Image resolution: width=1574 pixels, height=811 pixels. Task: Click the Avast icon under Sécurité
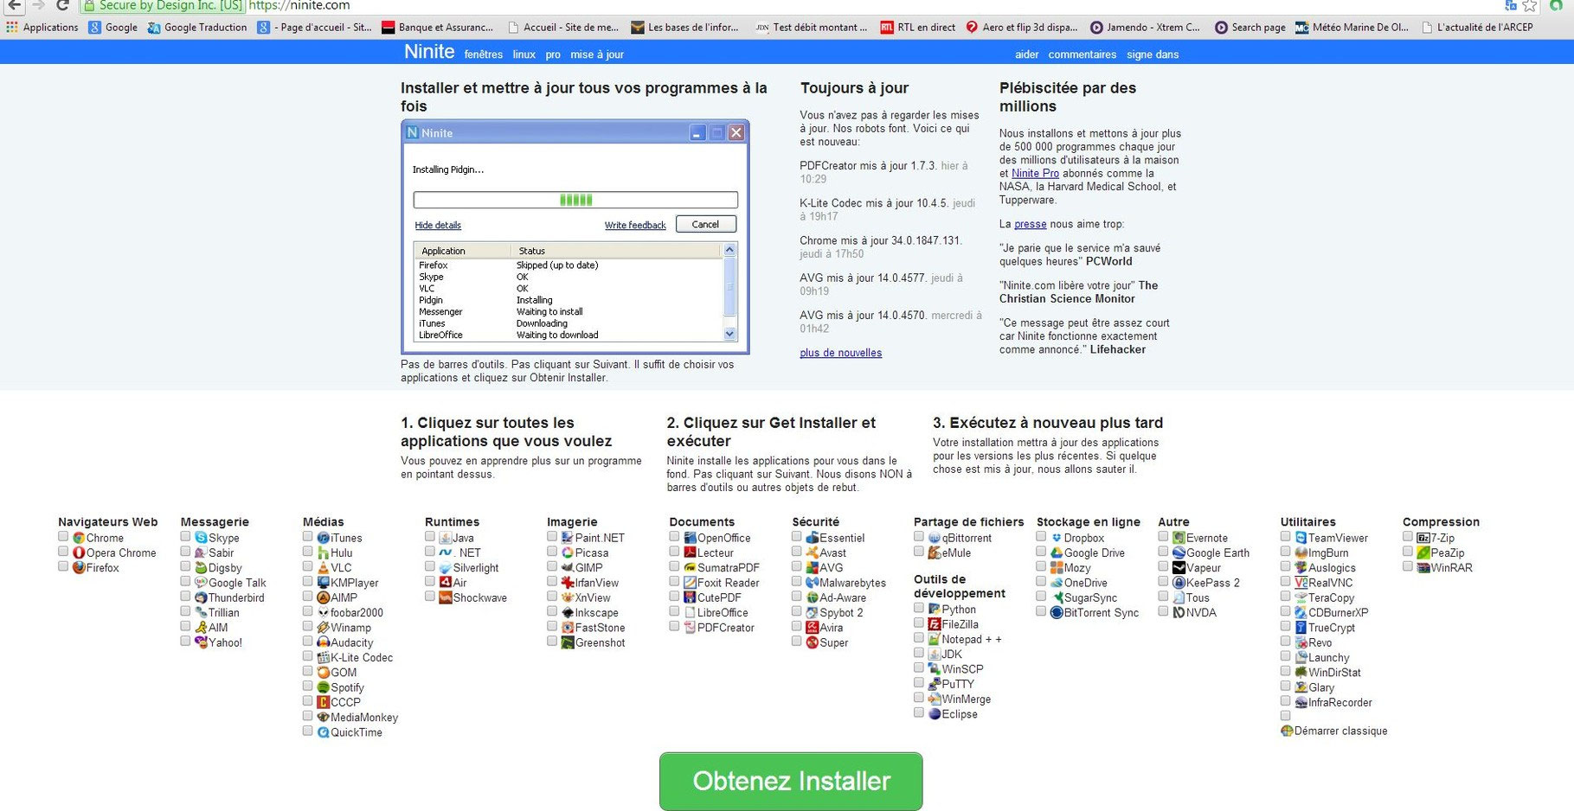coord(813,552)
